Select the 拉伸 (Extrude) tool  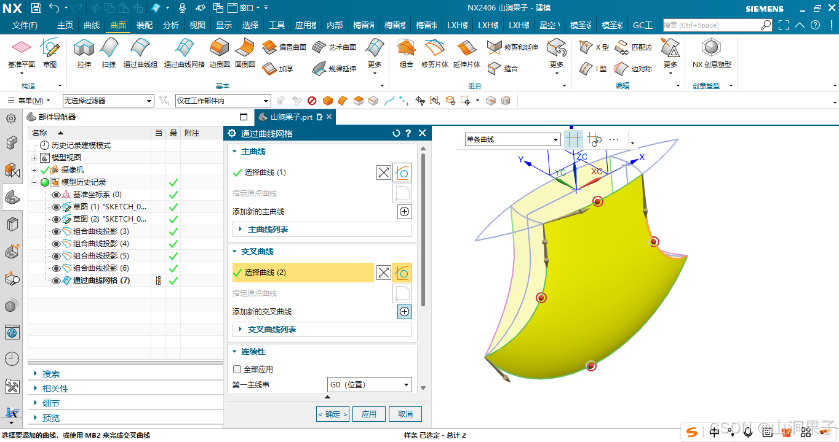point(84,53)
